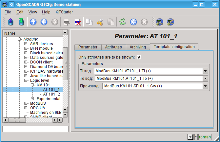The width and height of the screenshot is (220, 142).
Task: Go up one level with the up arrow icon
Action: tap(33, 22)
